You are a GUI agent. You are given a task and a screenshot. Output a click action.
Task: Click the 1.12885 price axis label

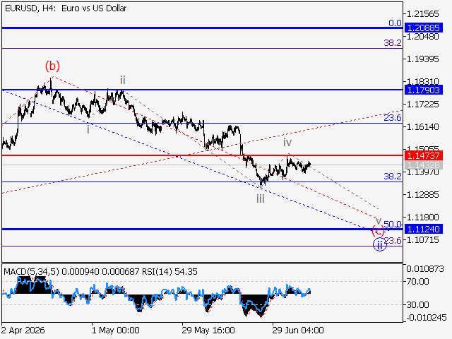(422, 195)
